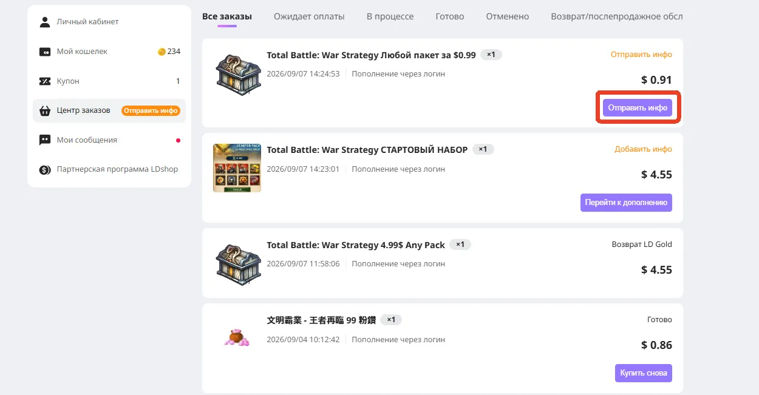The width and height of the screenshot is (759, 395).
Task: Click the wallet icon beside Мой кошелек
Action: tap(45, 52)
